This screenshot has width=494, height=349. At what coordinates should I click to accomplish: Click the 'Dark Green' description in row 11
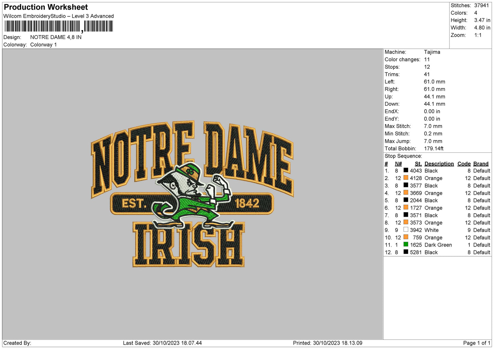[x=438, y=245]
